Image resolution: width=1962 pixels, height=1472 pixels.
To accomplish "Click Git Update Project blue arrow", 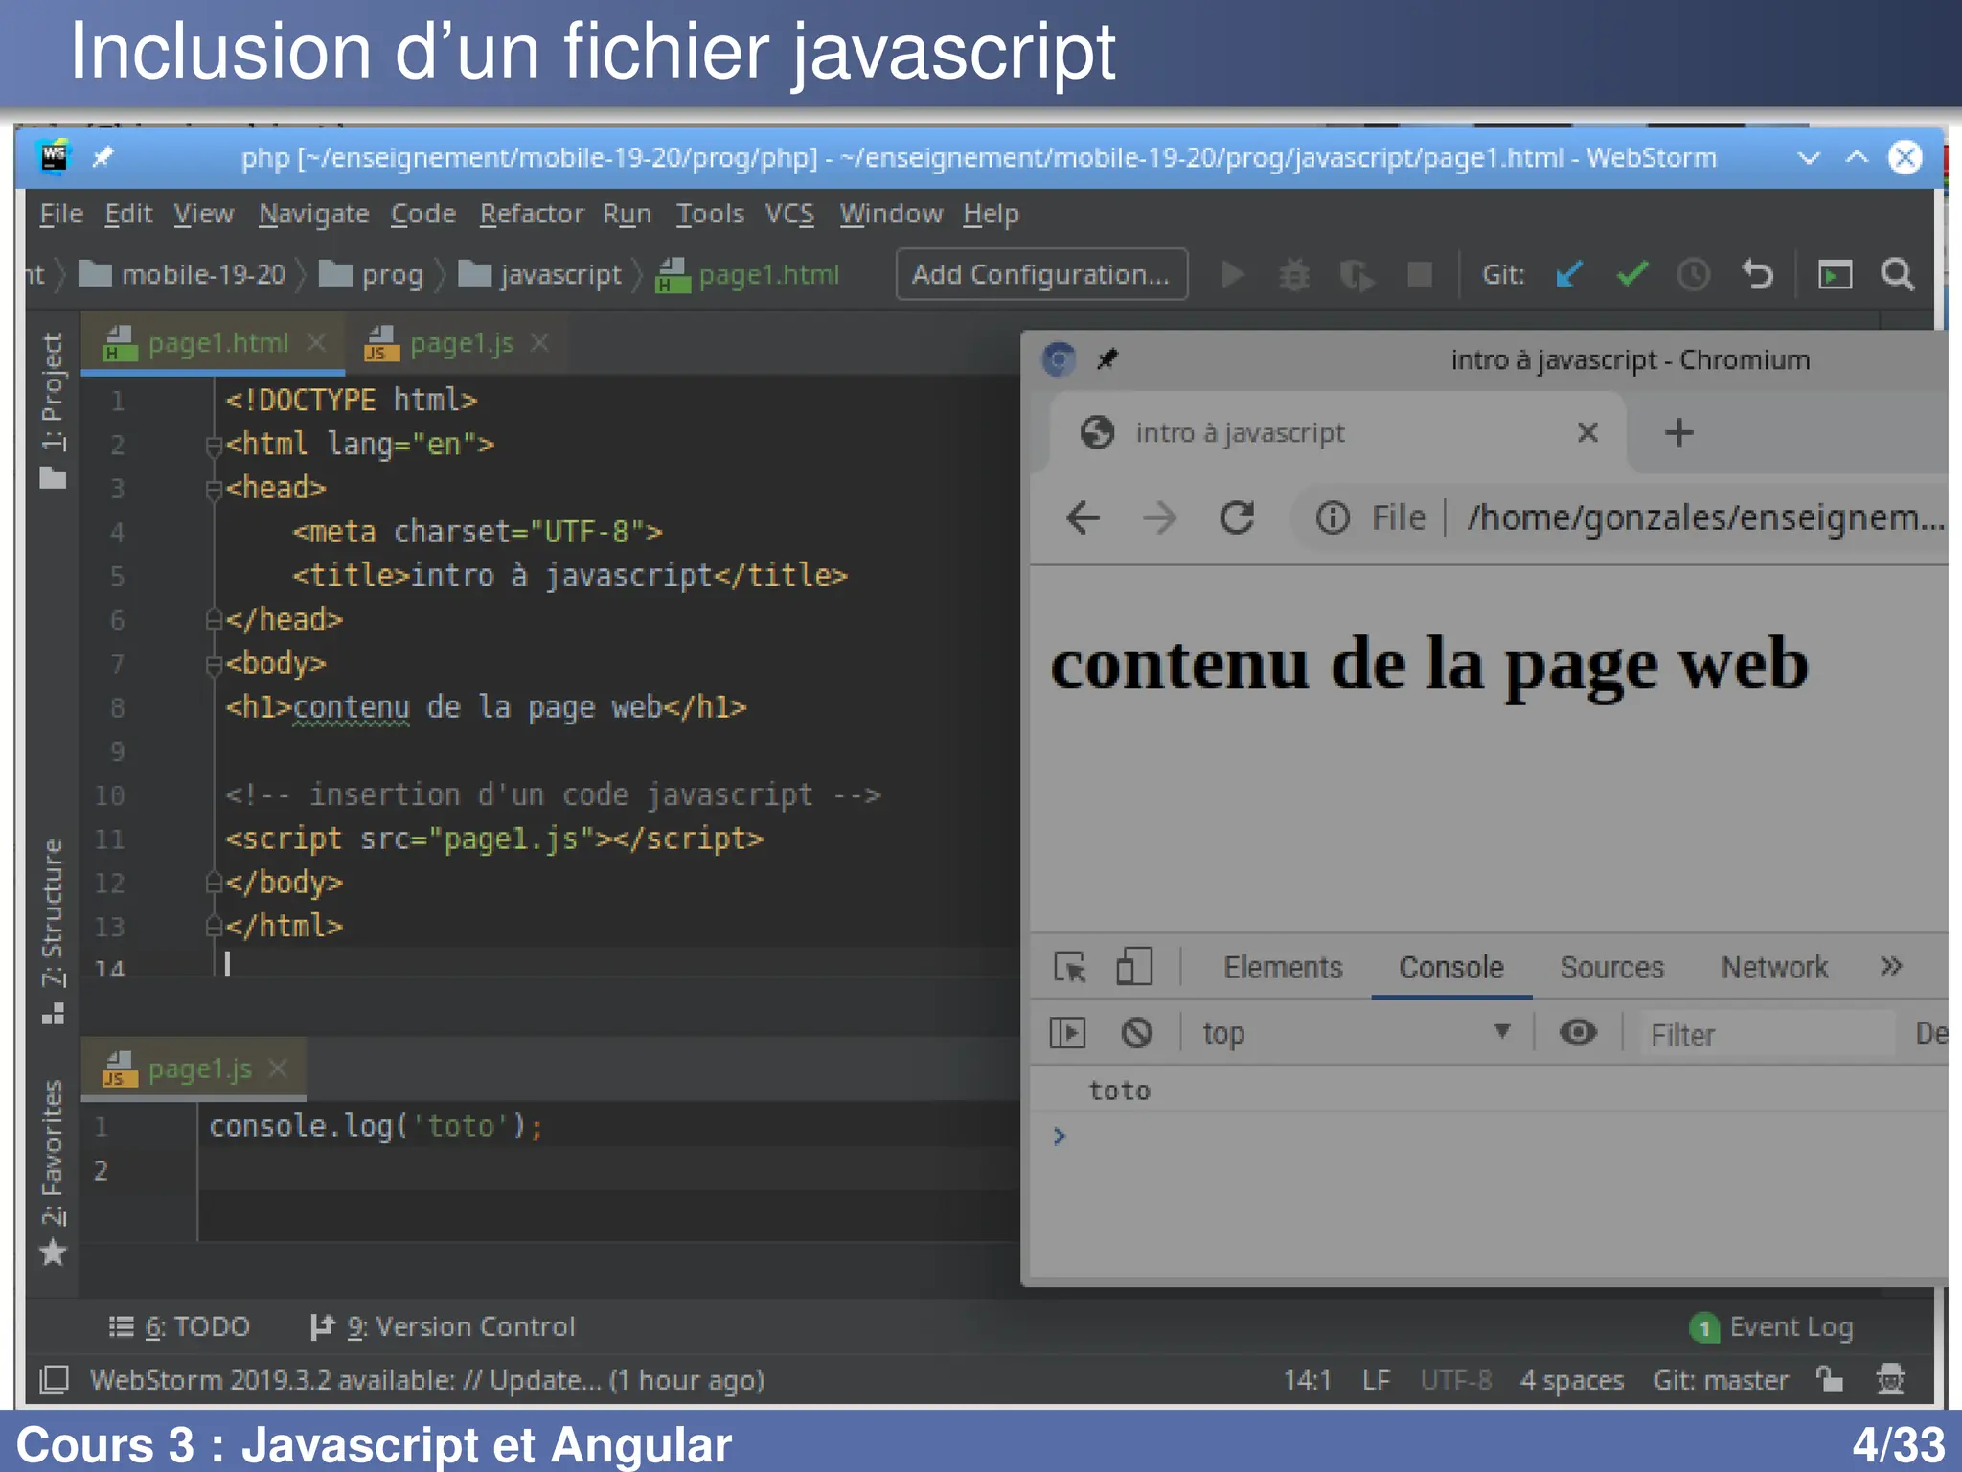I will pos(1569,275).
